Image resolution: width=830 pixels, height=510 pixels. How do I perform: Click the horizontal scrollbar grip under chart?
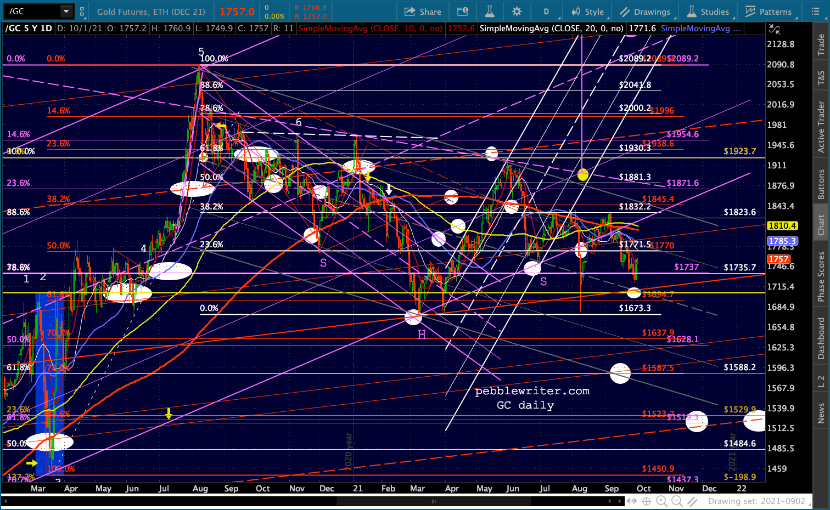(x=434, y=501)
